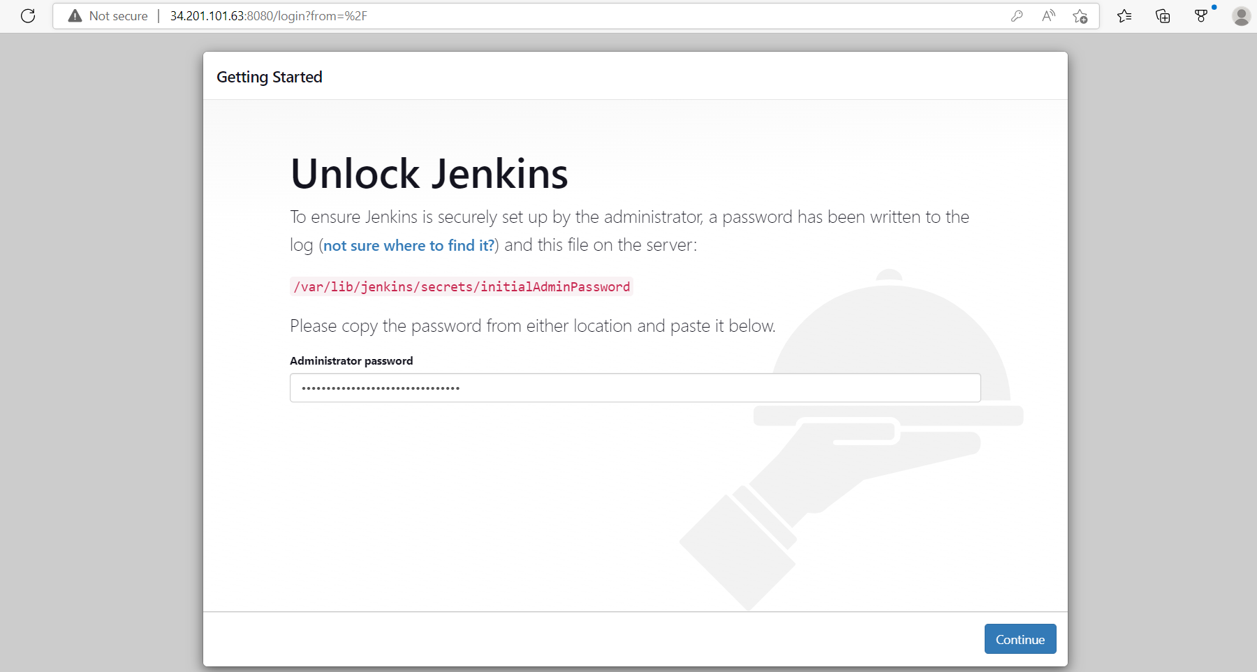Click the Getting Started header
This screenshot has height=672, width=1257.
tap(269, 77)
